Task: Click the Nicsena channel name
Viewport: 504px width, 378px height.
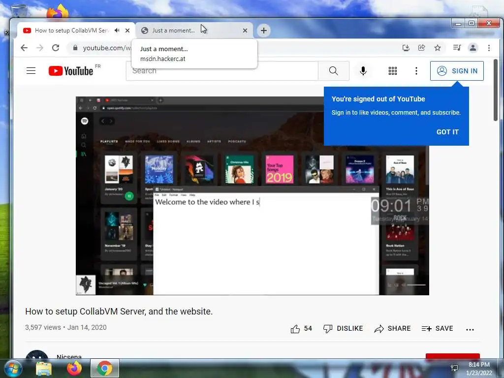Action: coord(69,356)
